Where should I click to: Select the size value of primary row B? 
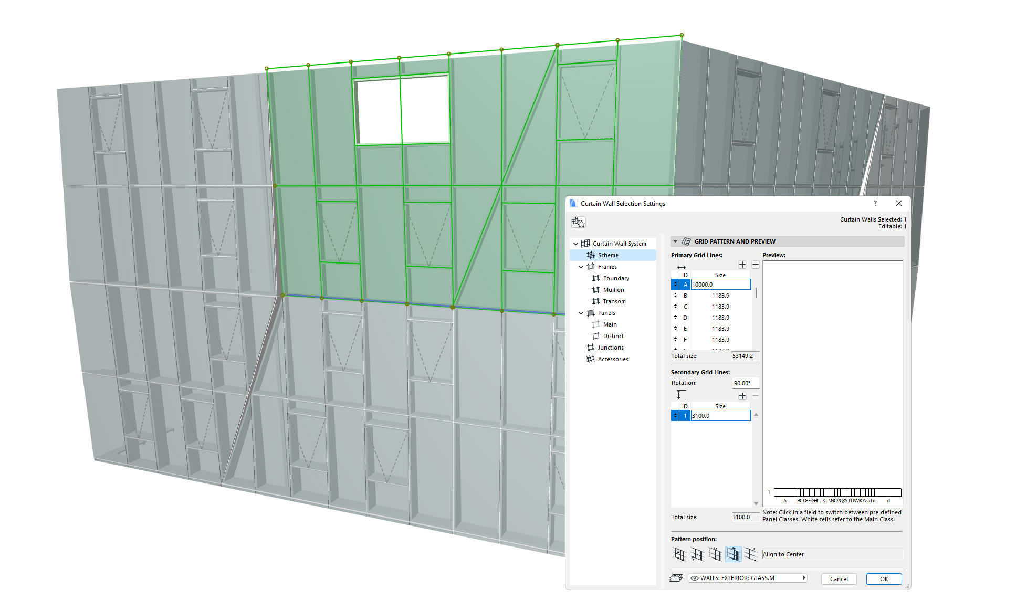click(x=720, y=296)
